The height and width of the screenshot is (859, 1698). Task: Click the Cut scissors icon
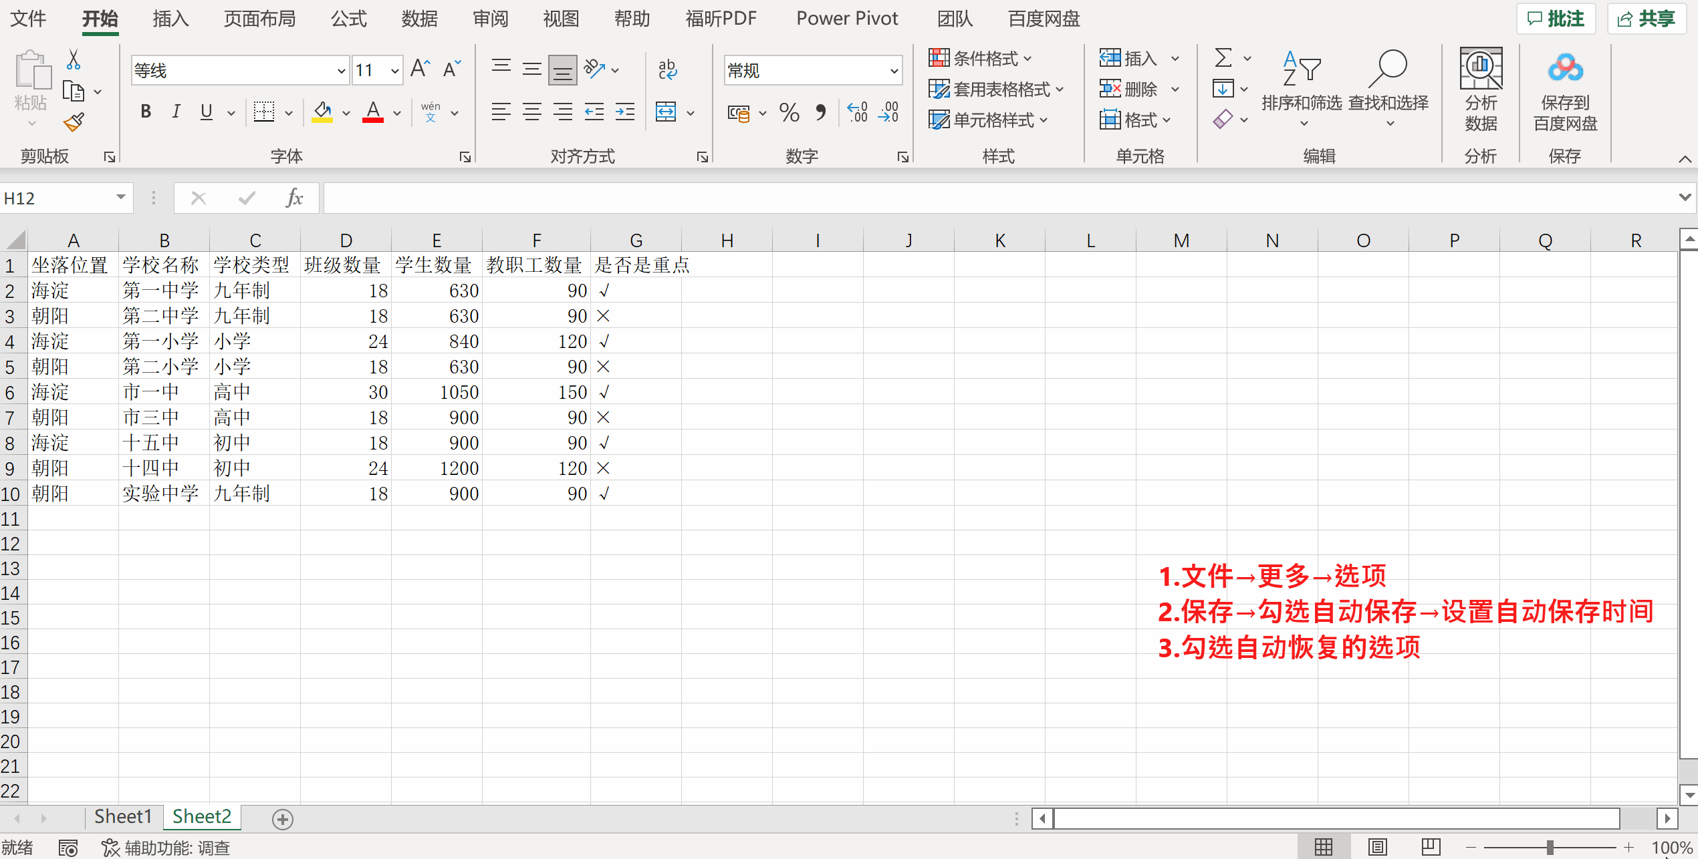(x=74, y=60)
